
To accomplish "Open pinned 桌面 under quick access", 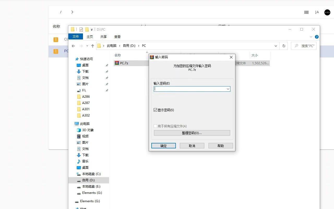I will (x=85, y=65).
